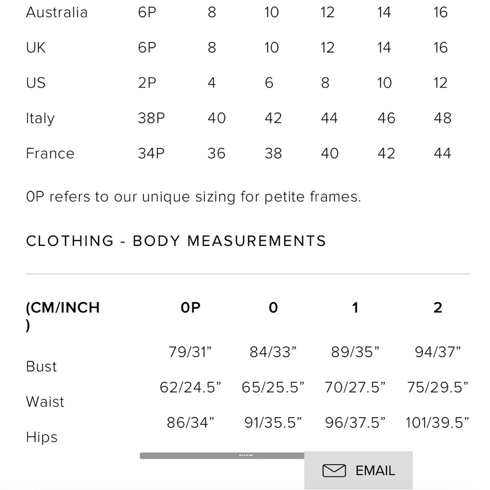Click the Australia row label
The width and height of the screenshot is (490, 490).
[x=56, y=13]
